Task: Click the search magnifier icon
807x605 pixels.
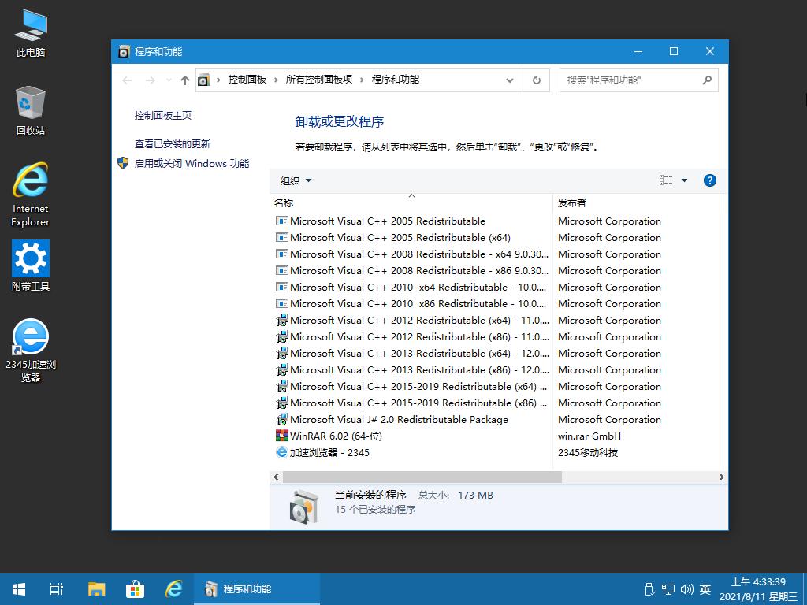Action: tap(707, 80)
